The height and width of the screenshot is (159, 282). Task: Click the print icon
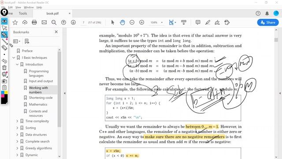tap(34, 23)
